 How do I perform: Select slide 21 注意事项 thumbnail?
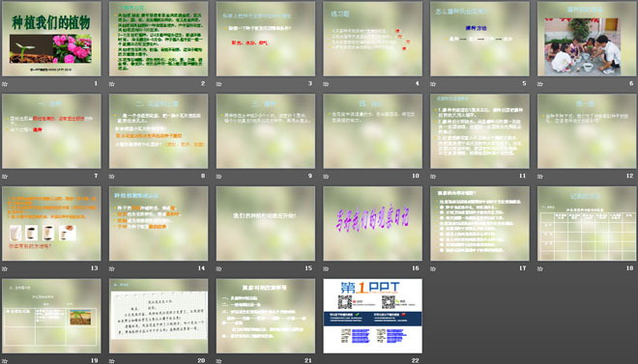coord(265,316)
